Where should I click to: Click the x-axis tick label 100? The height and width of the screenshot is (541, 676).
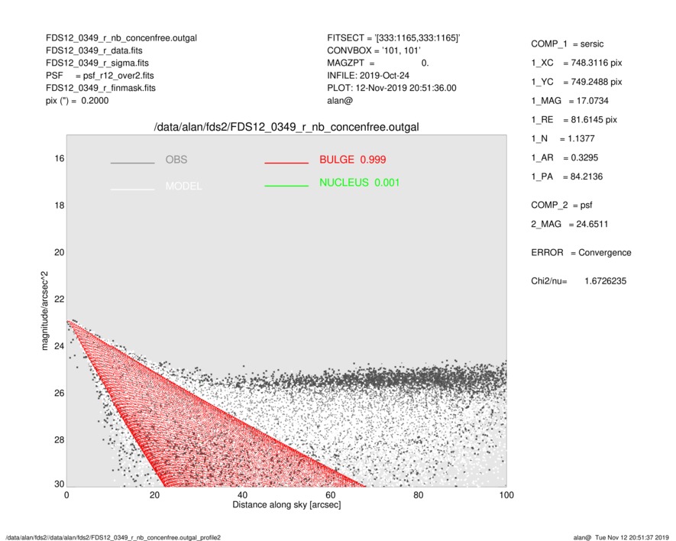pos(506,495)
